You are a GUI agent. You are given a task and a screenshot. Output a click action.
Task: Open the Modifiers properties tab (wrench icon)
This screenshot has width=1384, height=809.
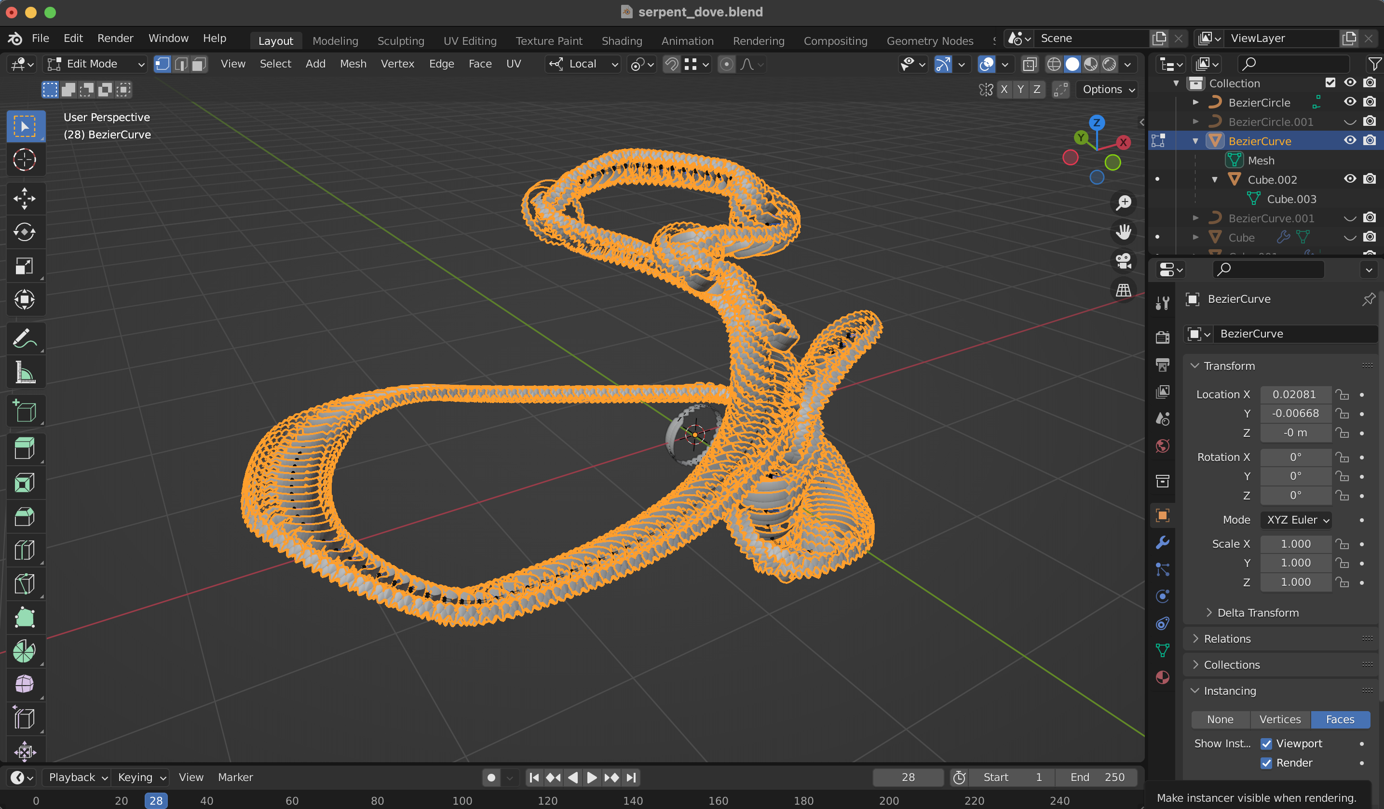[x=1163, y=543]
